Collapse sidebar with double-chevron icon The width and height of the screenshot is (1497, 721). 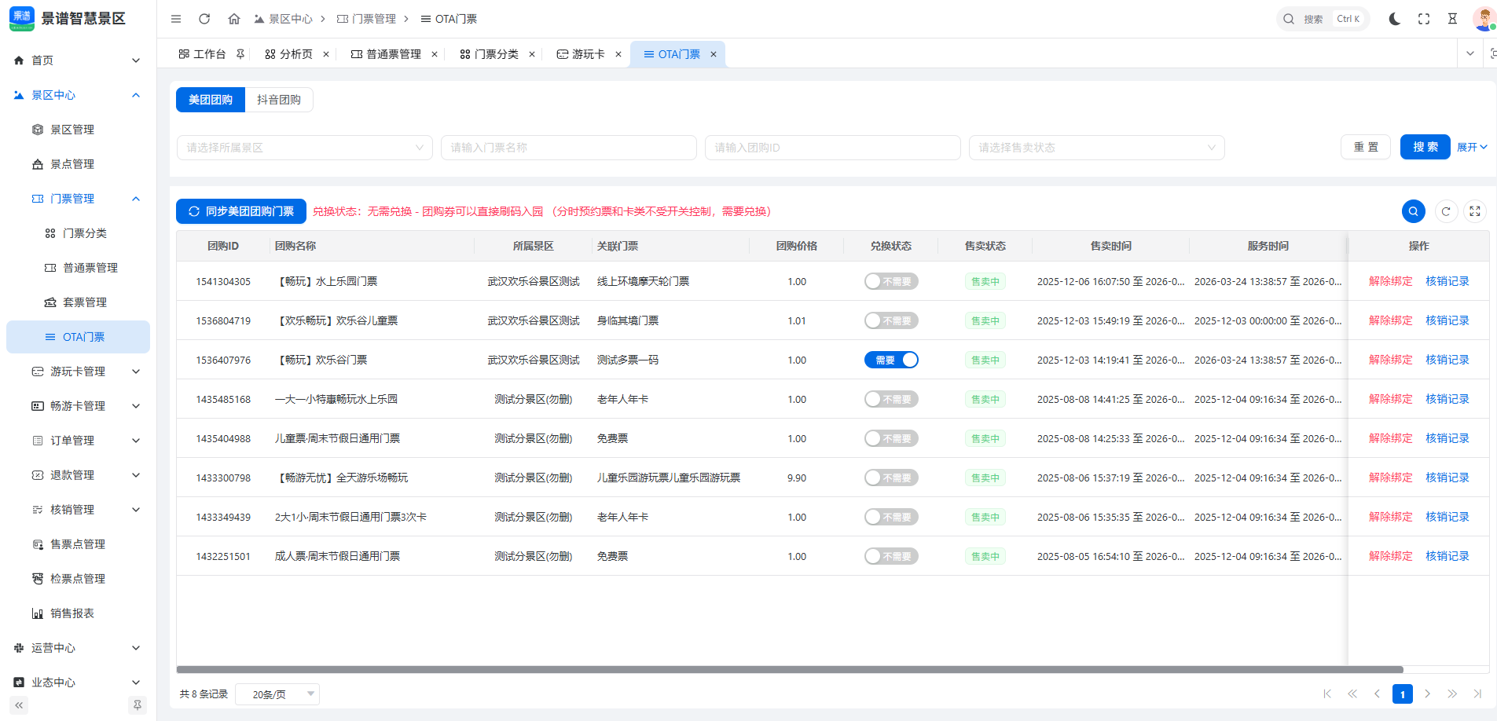19,705
